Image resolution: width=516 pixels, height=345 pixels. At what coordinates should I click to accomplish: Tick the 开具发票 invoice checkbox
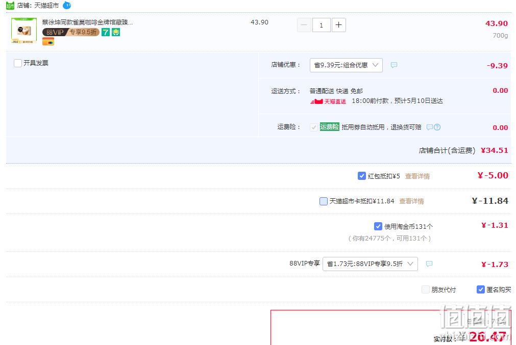pos(18,63)
